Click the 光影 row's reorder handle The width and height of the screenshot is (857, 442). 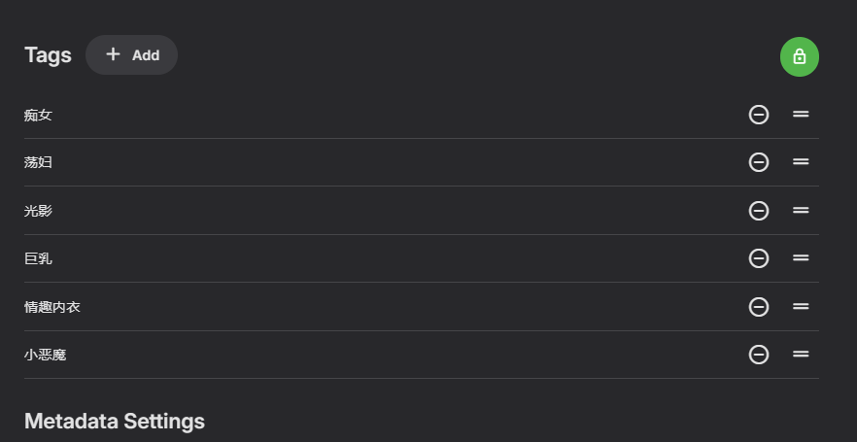point(801,211)
